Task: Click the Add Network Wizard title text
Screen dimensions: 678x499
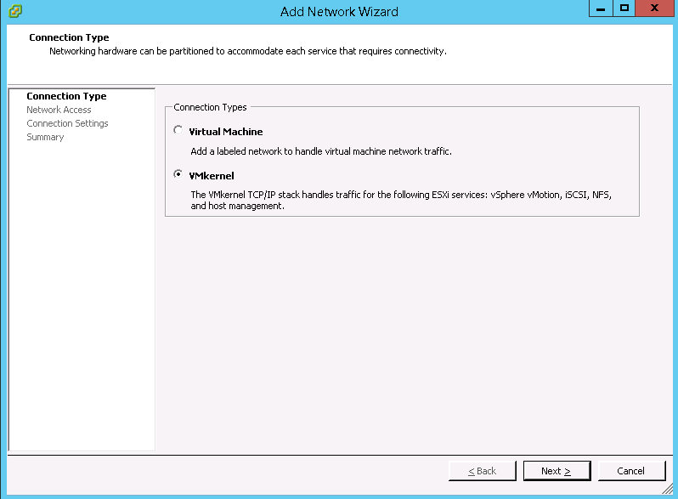Action: pyautogui.click(x=339, y=11)
